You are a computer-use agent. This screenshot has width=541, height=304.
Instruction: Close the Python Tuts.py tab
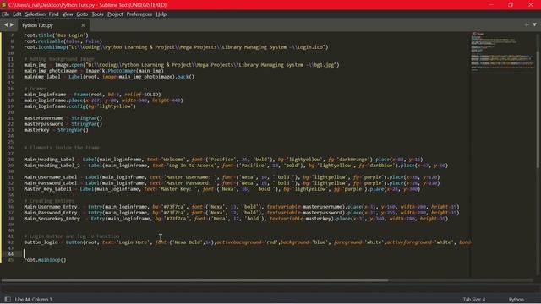click(83, 25)
